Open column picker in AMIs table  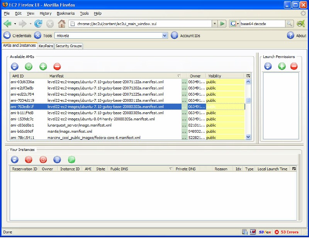pos(248,76)
